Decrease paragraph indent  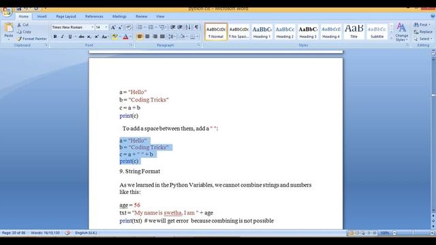pos(172,27)
